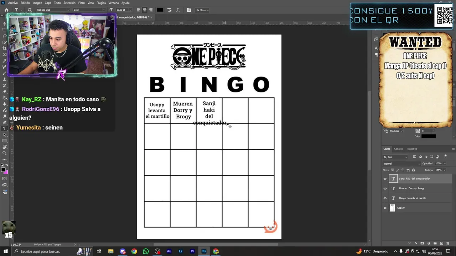The width and height of the screenshot is (456, 256).
Task: Open the Tipo layer filter dropdown
Action: coord(395,157)
